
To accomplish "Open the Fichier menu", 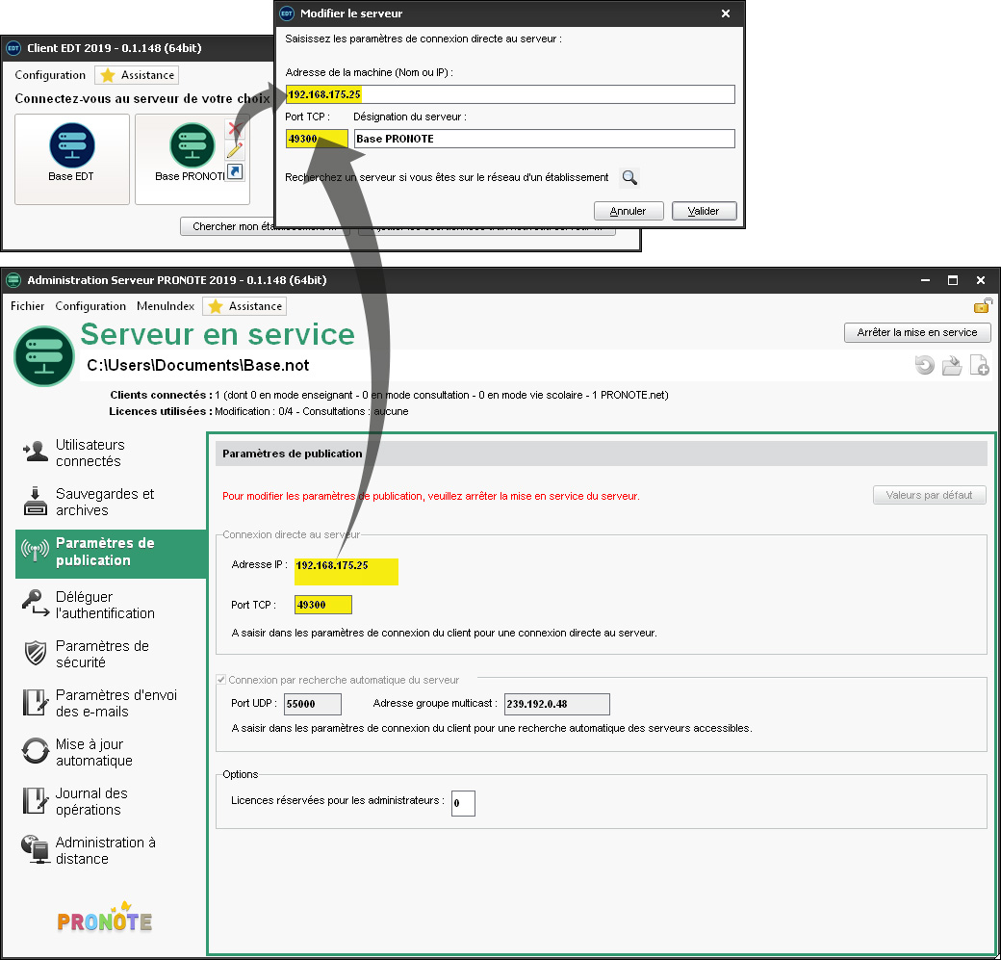I will [28, 306].
